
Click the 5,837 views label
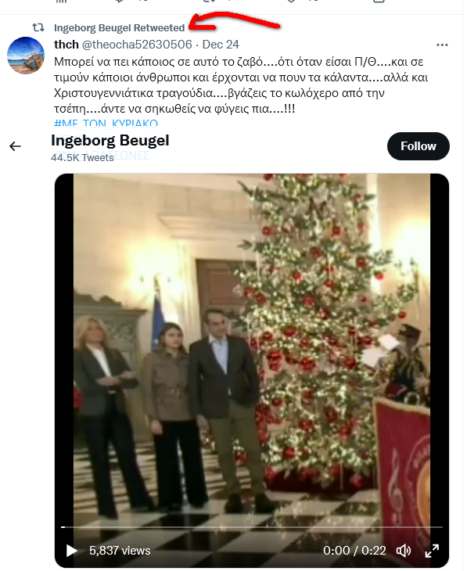coord(120,551)
